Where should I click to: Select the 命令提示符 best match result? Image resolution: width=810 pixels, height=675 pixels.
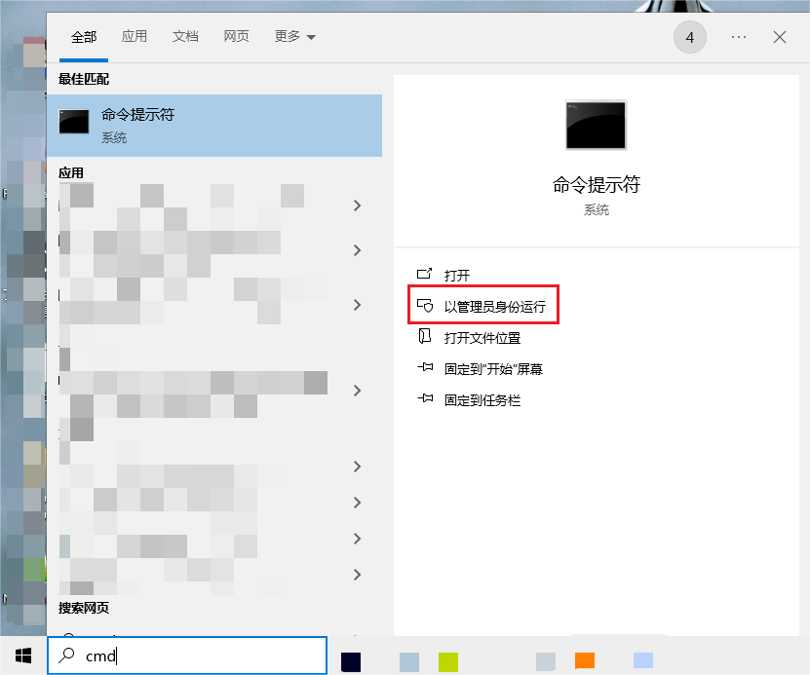(214, 126)
